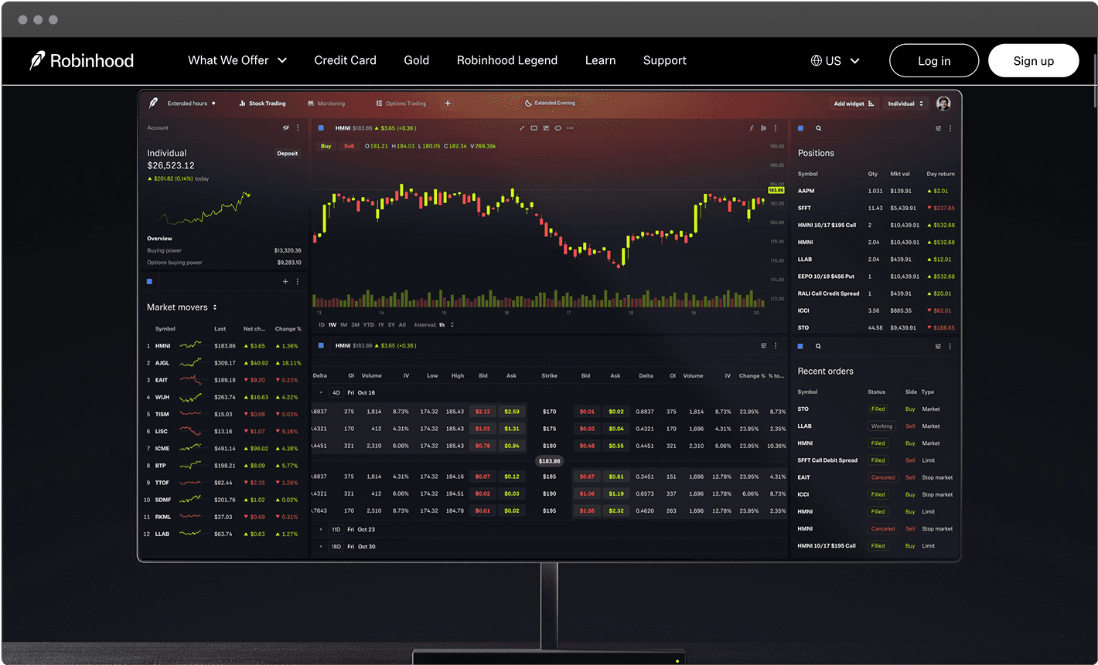This screenshot has width=1098, height=665.
Task: Open chart indicators function icon
Action: coord(751,128)
